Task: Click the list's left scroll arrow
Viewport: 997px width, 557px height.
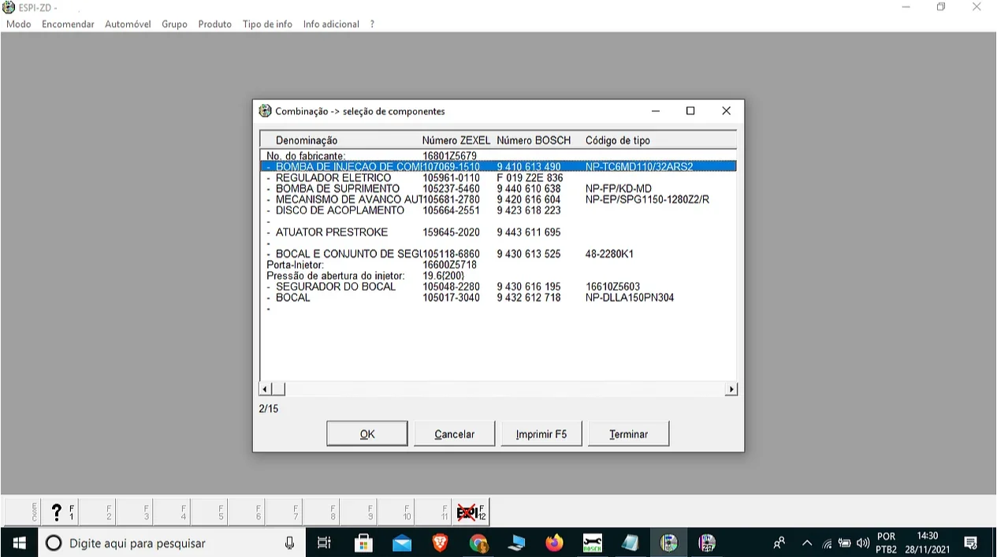Action: click(x=266, y=389)
